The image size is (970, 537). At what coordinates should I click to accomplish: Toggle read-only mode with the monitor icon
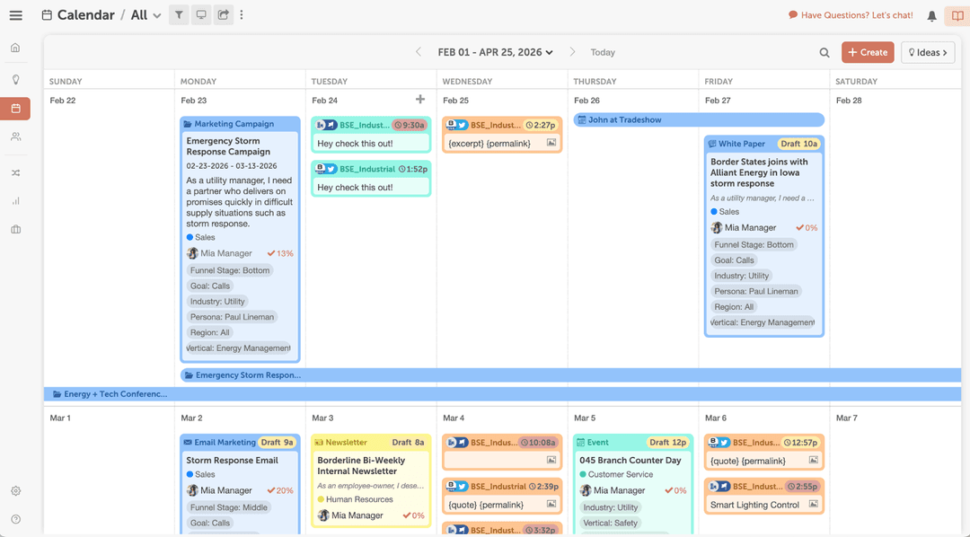201,15
